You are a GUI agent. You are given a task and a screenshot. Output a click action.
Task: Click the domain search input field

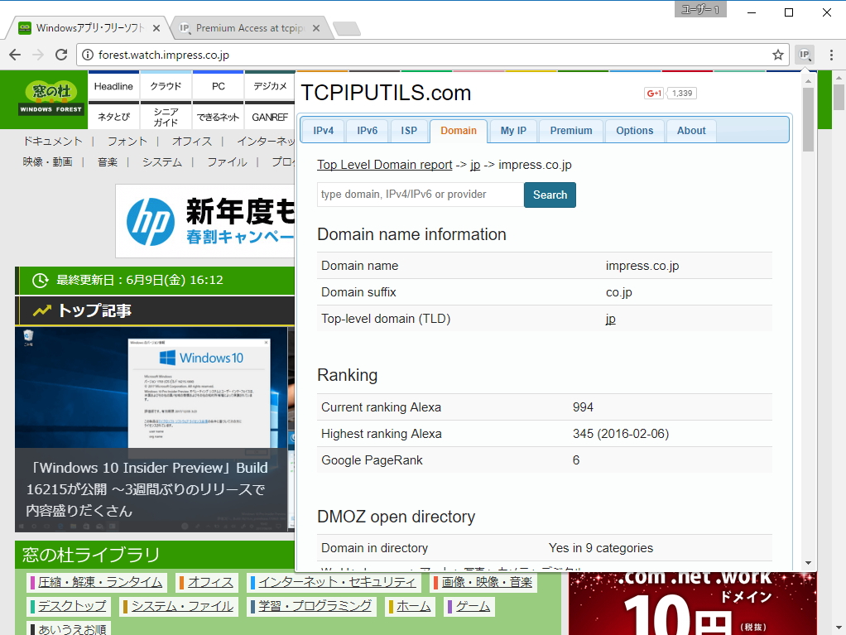421,195
